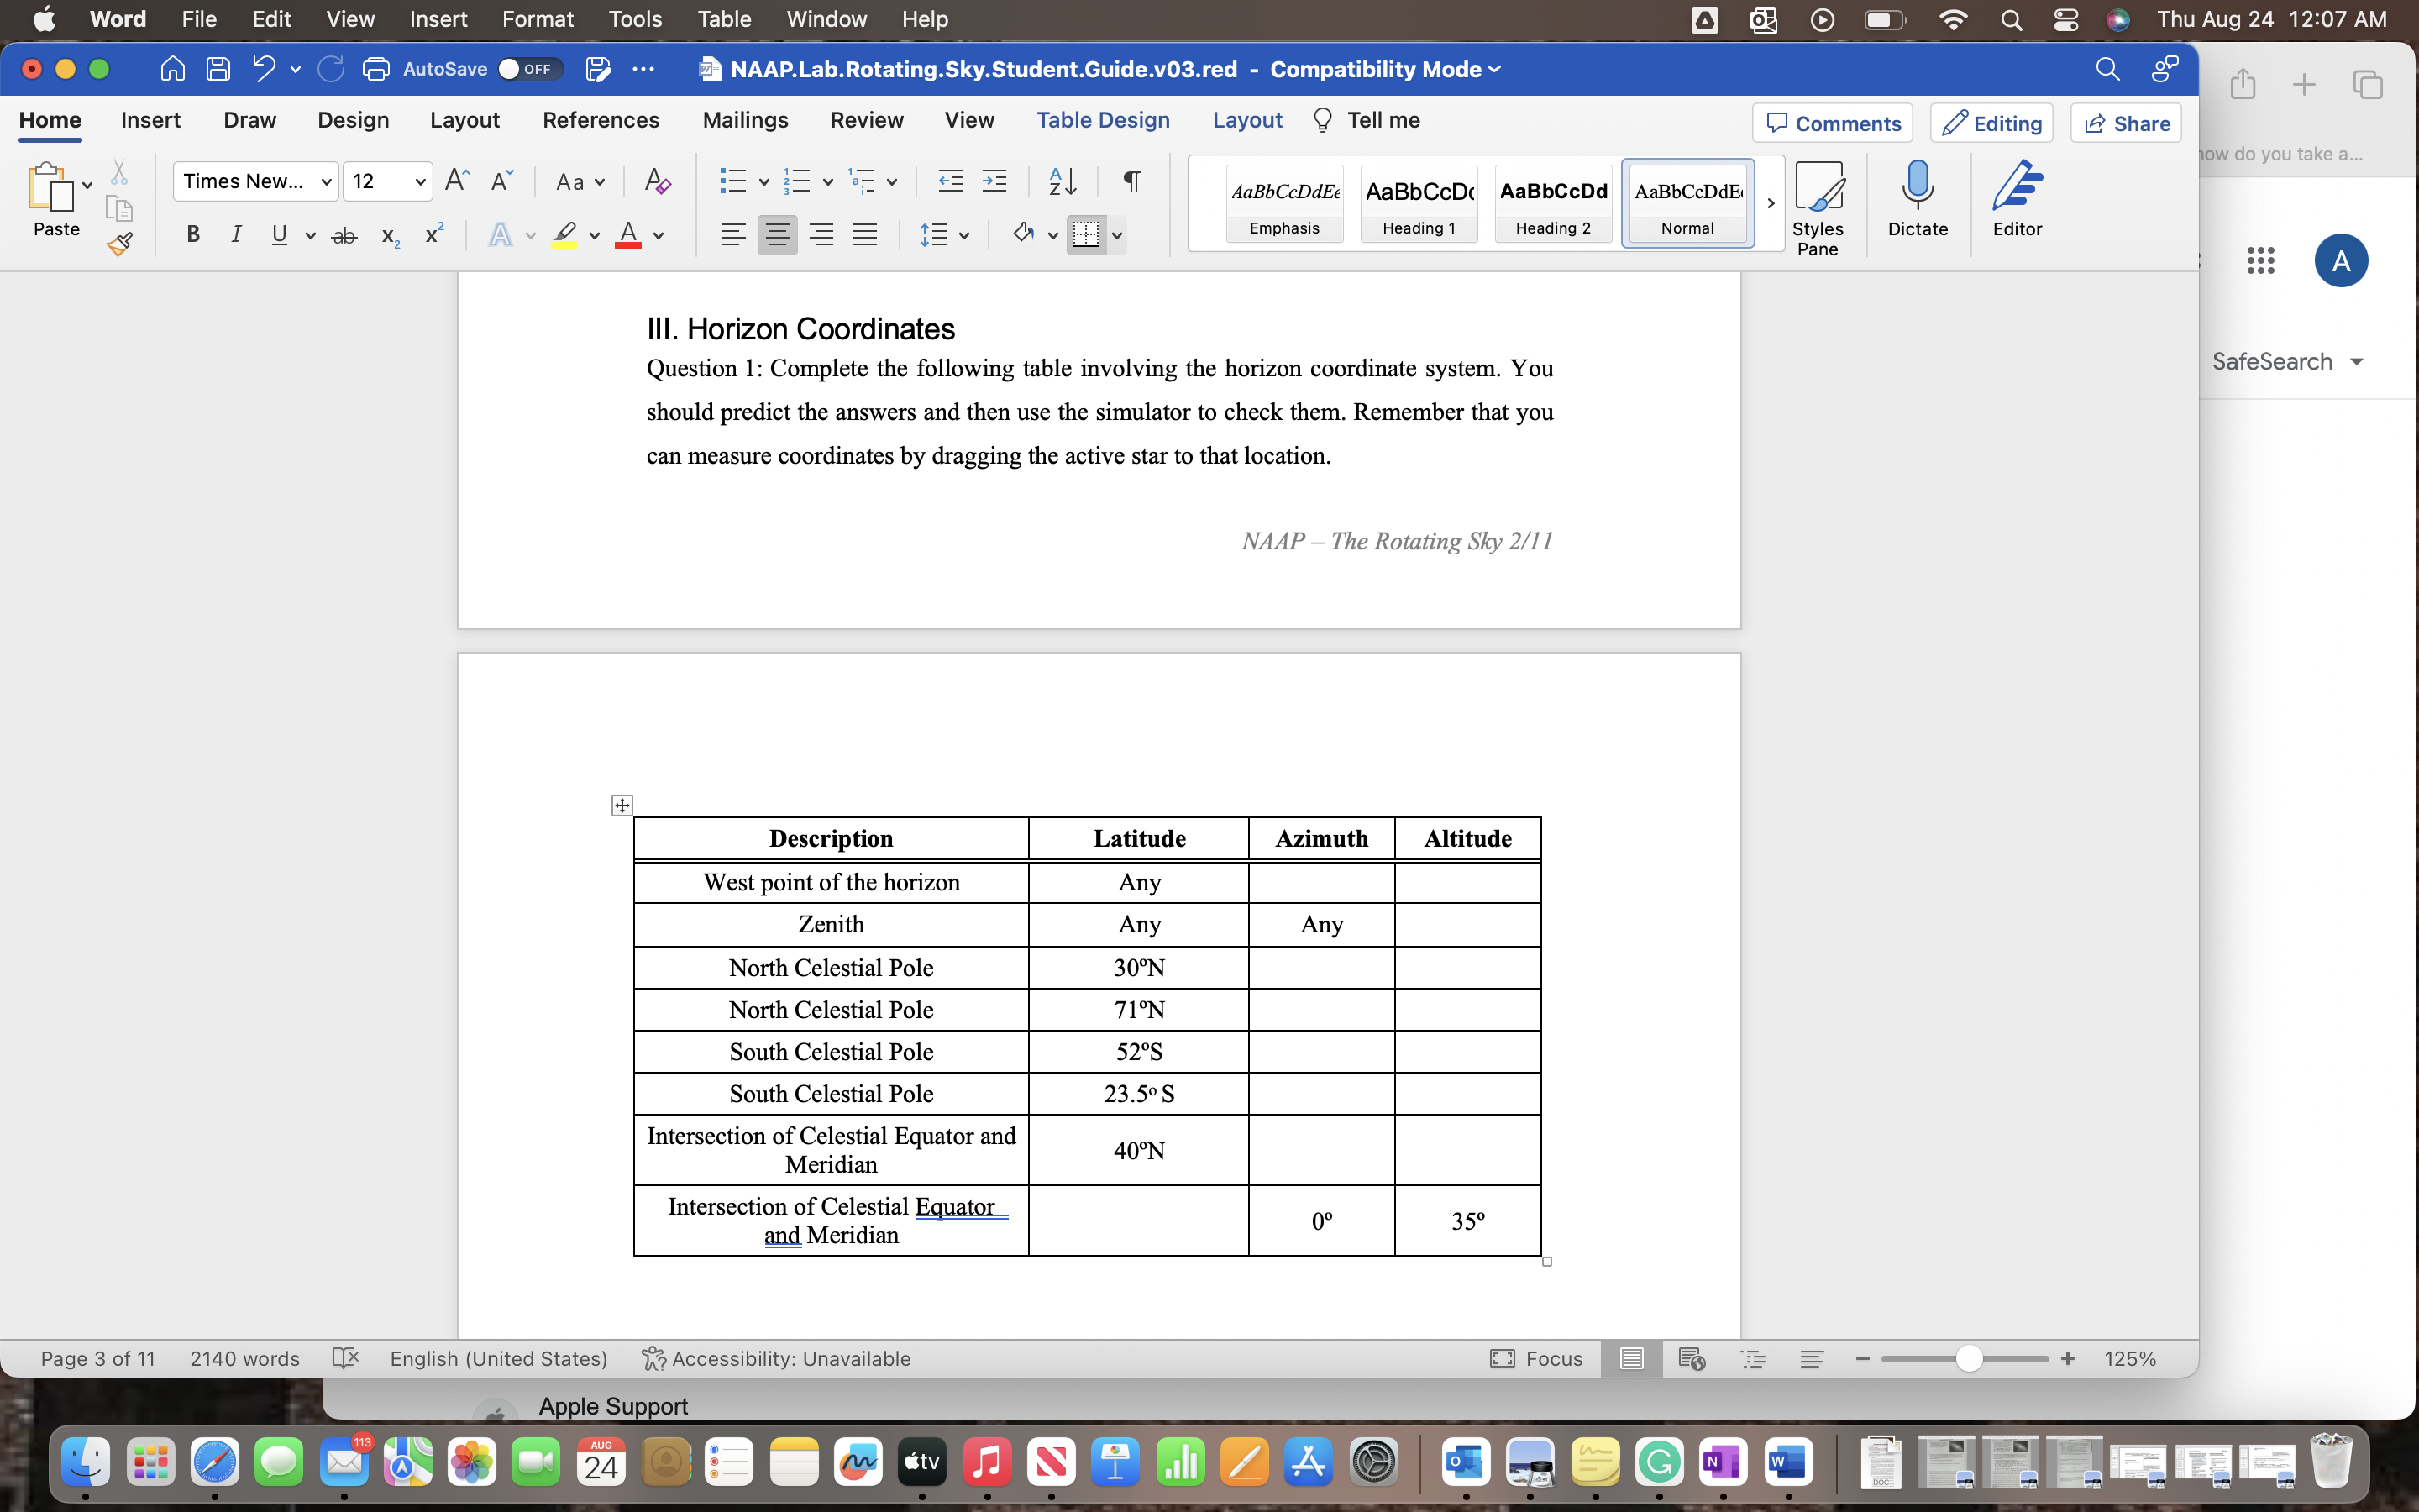
Task: Open the Format menu in menu bar
Action: [537, 19]
